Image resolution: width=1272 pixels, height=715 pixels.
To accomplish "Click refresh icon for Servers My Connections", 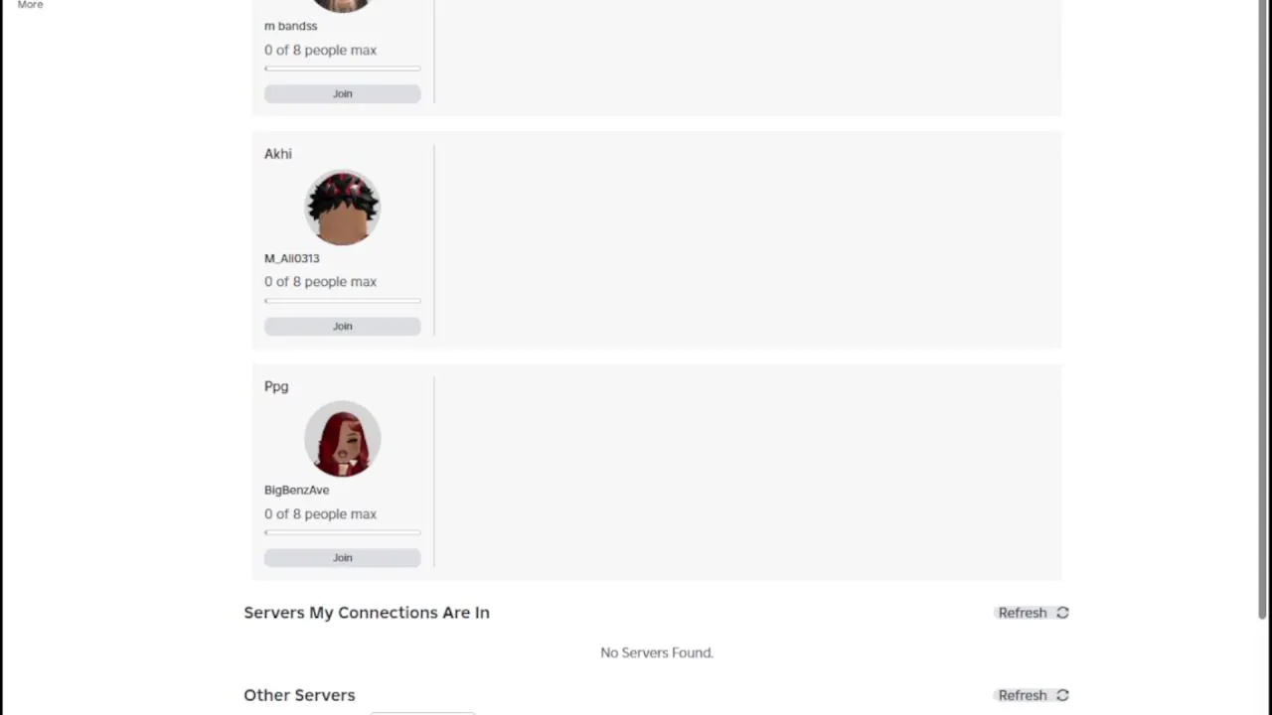I will click(x=1062, y=613).
